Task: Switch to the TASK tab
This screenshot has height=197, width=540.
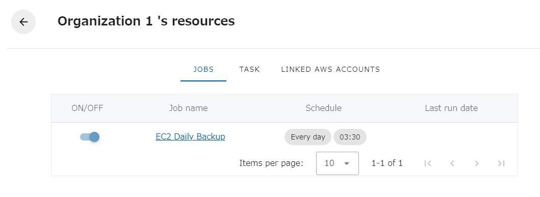Action: pos(249,69)
